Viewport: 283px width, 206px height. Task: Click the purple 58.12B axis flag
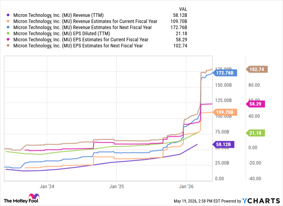click(223, 144)
